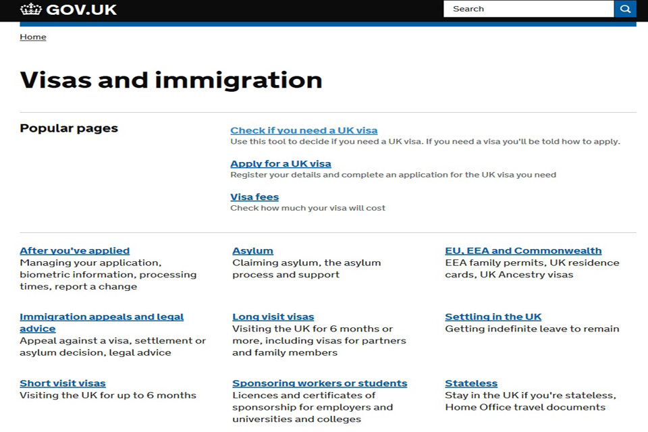Screen dimensions: 648x432
Task: Open the 'Apply for a UK visa' link
Action: click(x=281, y=163)
